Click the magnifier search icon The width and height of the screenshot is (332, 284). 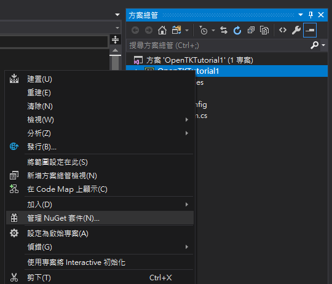tap(314, 45)
